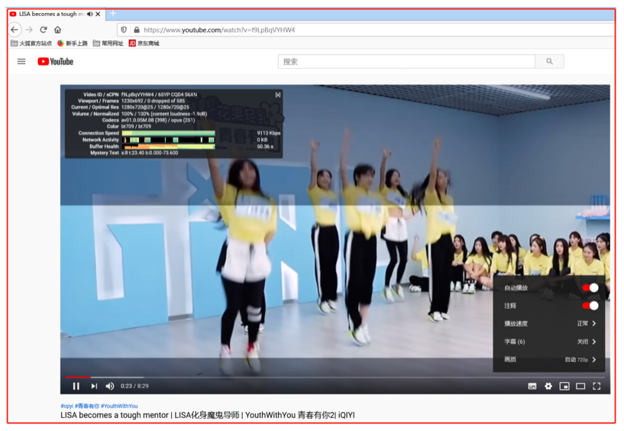The height and width of the screenshot is (431, 624).
Task: Expand the 画质 quality options
Action: [x=550, y=359]
